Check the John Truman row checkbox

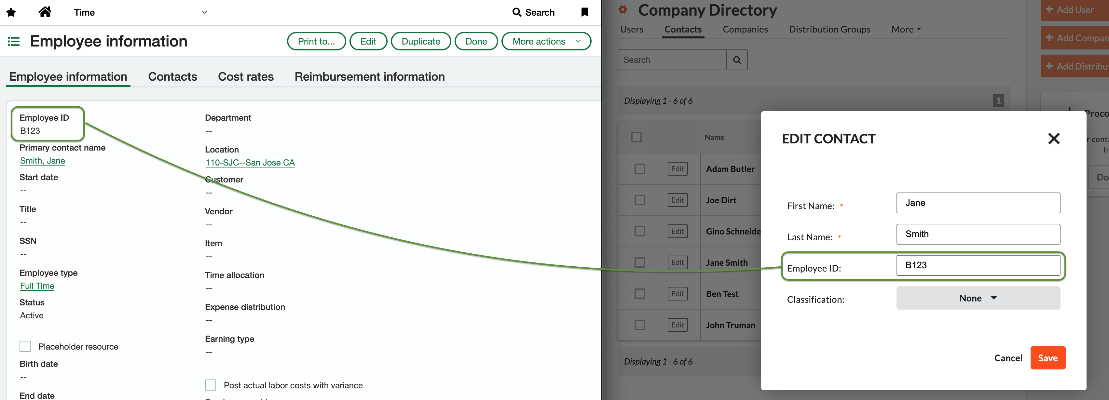pyautogui.click(x=640, y=325)
